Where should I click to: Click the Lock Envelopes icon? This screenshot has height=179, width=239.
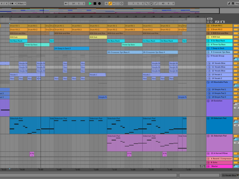pos(222,22)
